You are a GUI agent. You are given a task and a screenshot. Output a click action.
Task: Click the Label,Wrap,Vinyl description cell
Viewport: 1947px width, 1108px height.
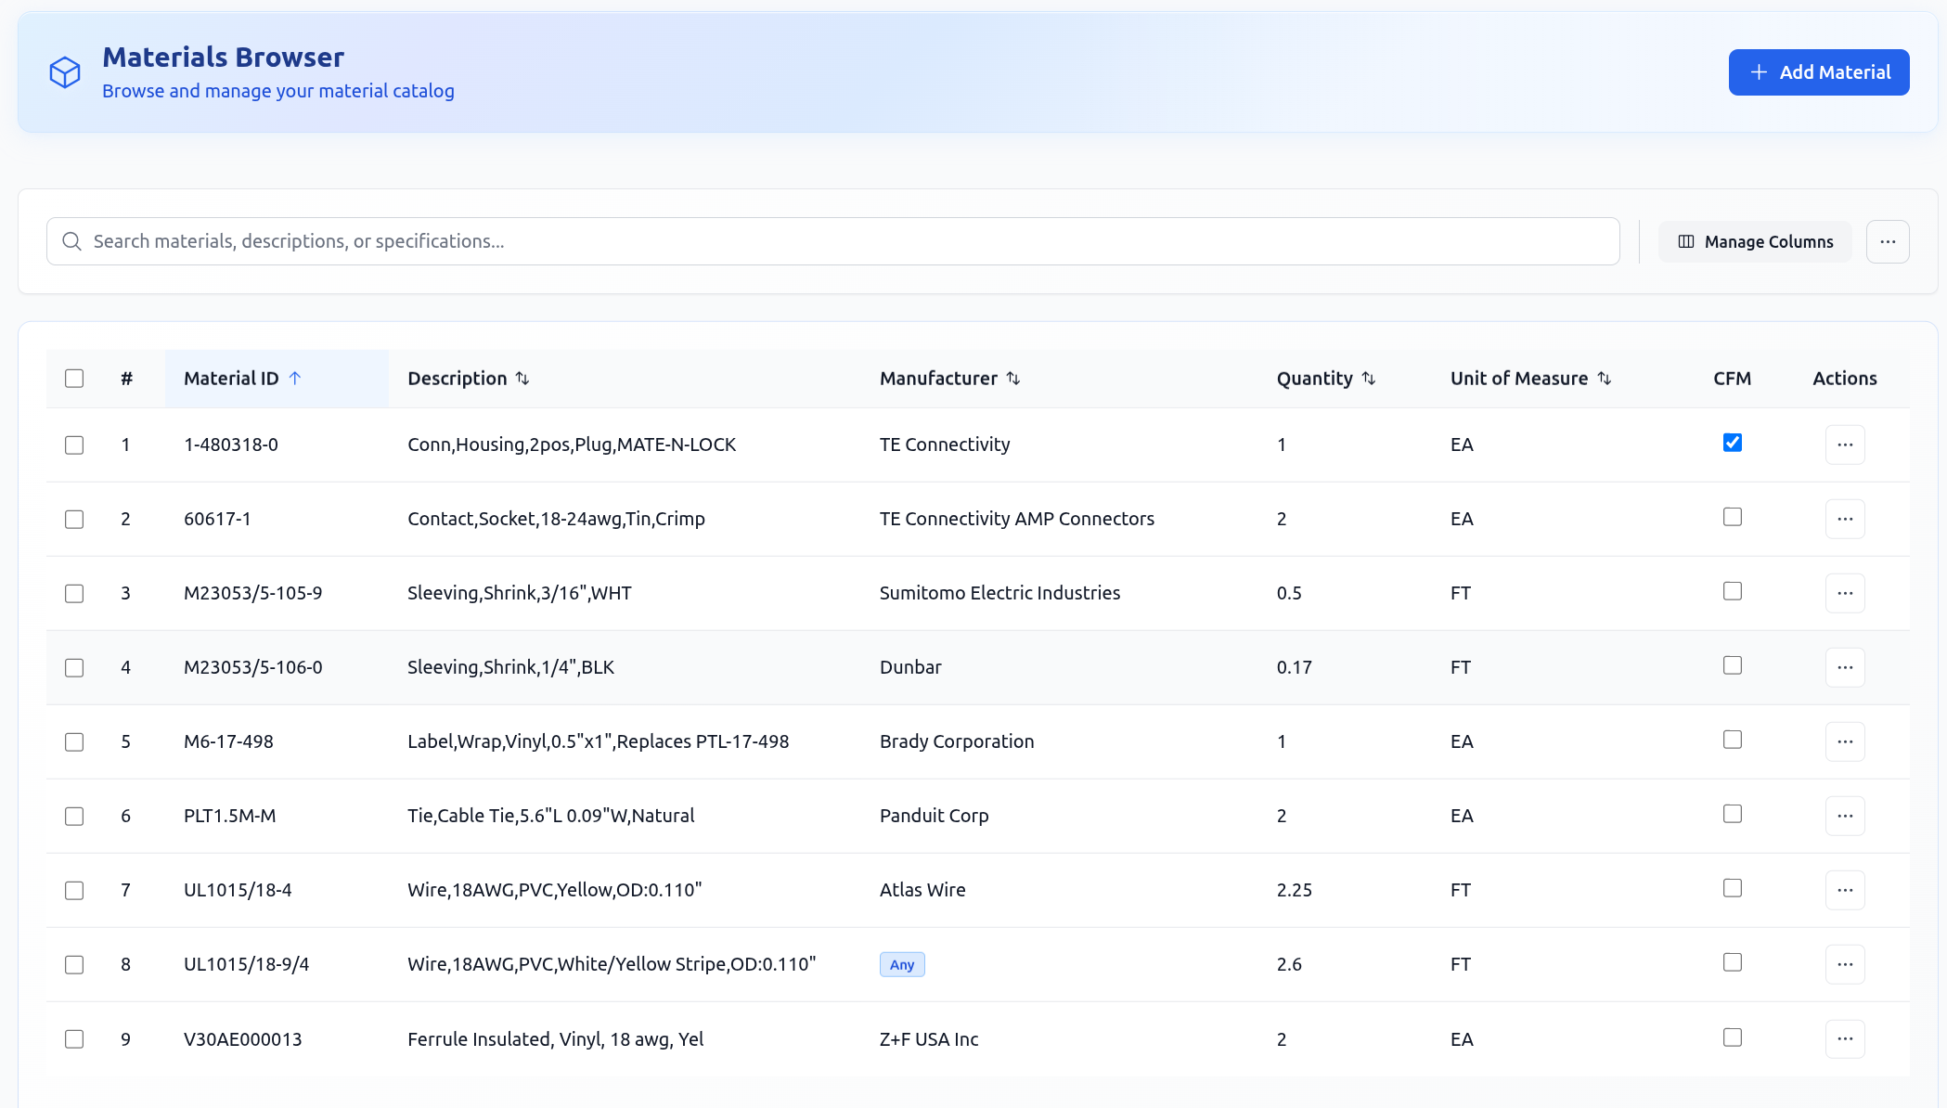pos(599,741)
